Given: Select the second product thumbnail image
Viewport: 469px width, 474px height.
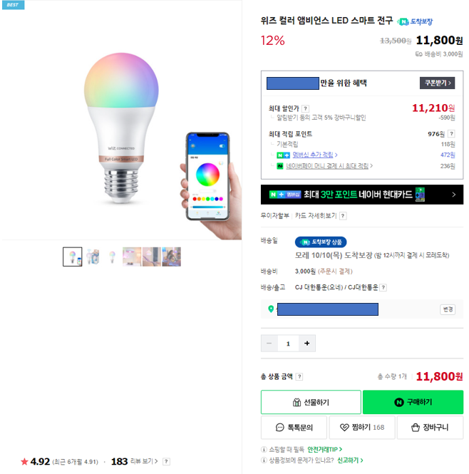Looking at the screenshot, I should 92,257.
